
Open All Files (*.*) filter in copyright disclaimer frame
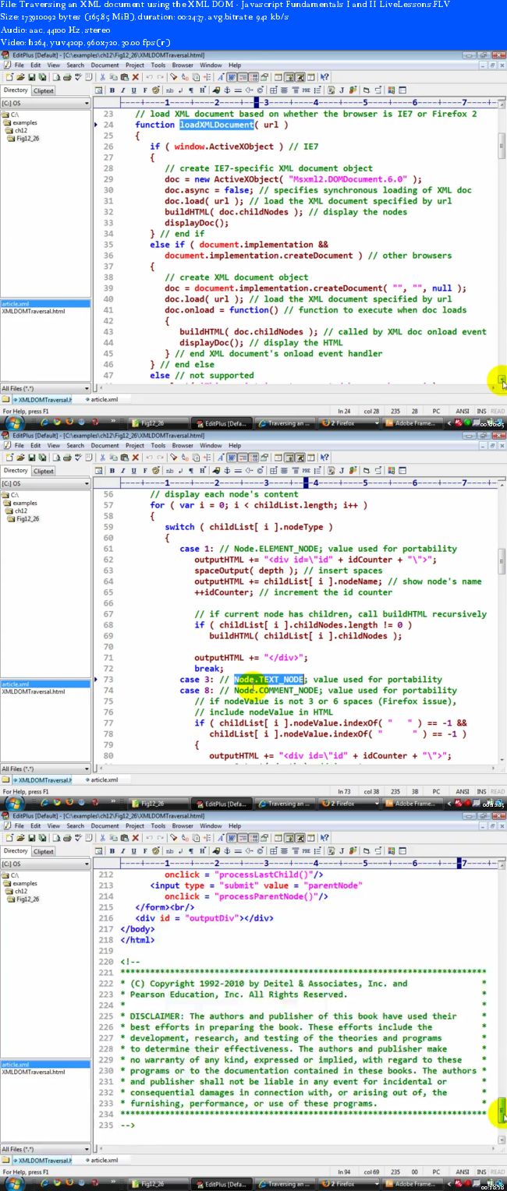tap(44, 1149)
